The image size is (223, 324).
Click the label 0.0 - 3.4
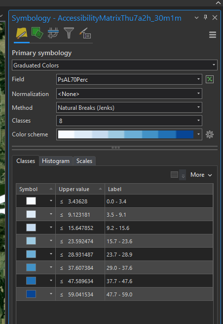[116, 201]
